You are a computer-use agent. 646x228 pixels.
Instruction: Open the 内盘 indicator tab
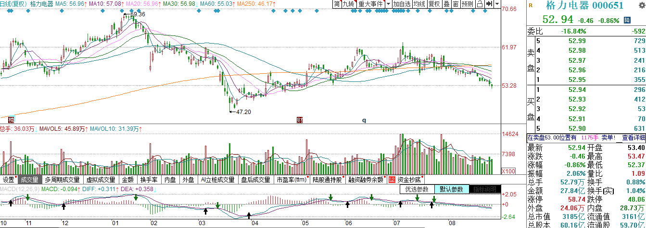tap(170, 180)
